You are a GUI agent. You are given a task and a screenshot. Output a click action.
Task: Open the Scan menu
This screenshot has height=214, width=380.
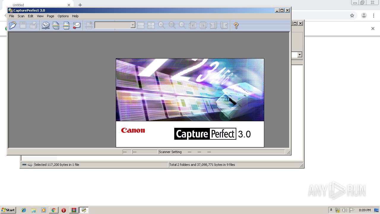coord(21,16)
